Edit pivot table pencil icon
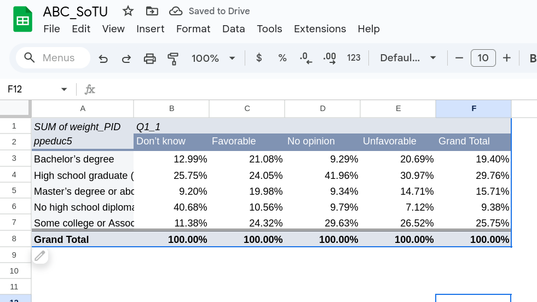The width and height of the screenshot is (537, 302). pyautogui.click(x=40, y=255)
